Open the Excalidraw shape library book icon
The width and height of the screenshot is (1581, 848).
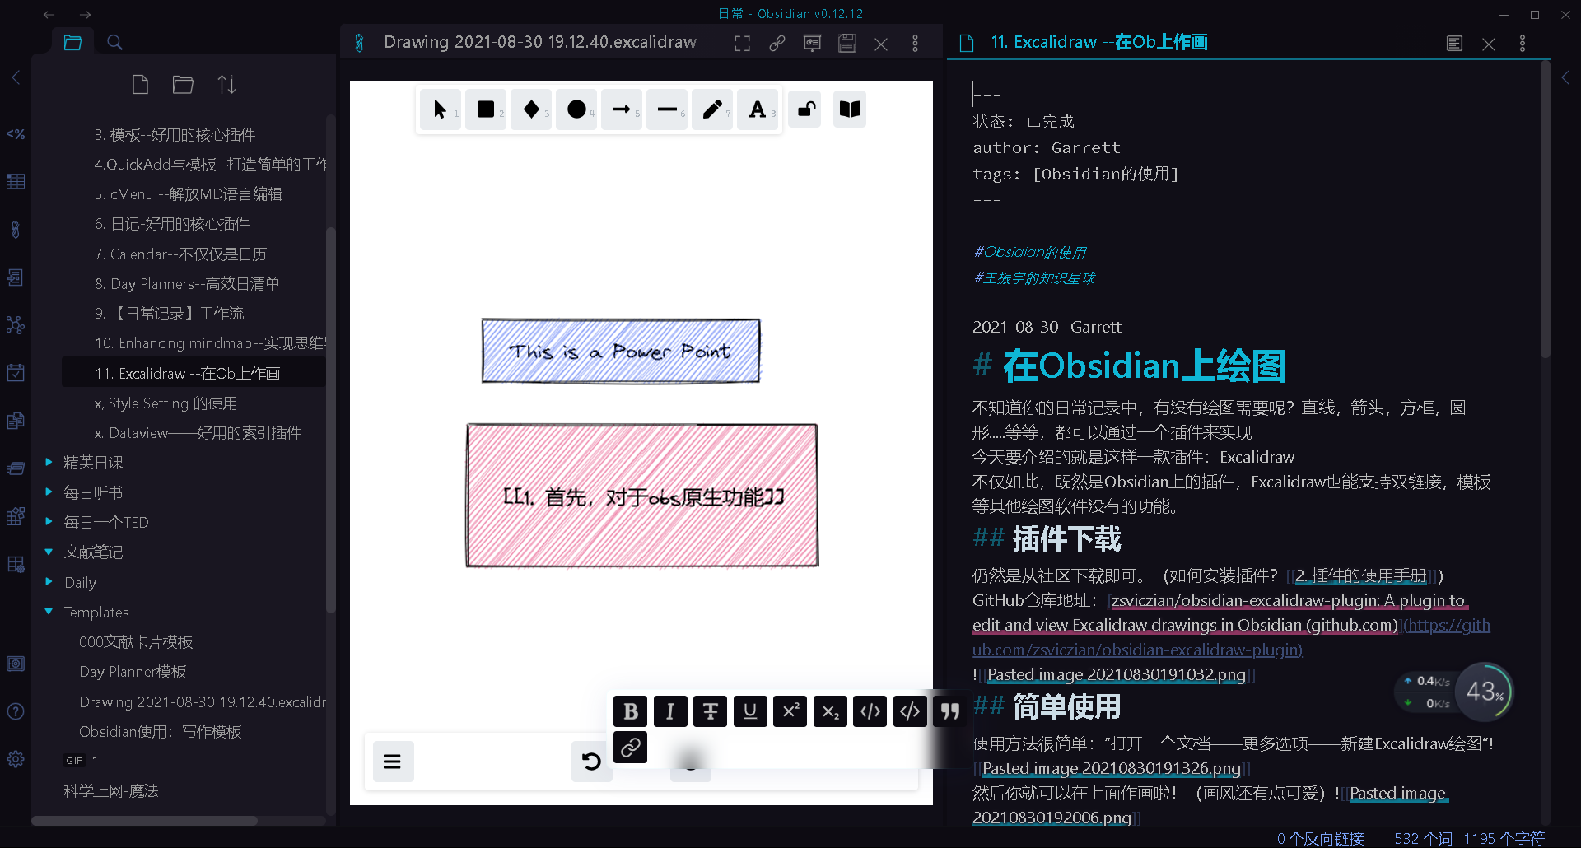[x=849, y=109]
